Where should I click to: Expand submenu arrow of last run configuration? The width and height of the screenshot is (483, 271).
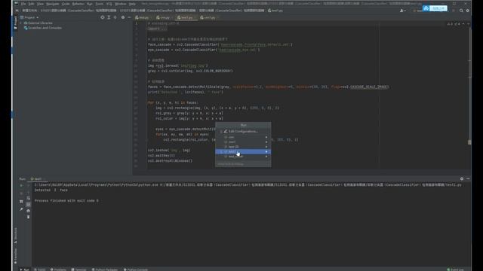click(x=266, y=157)
